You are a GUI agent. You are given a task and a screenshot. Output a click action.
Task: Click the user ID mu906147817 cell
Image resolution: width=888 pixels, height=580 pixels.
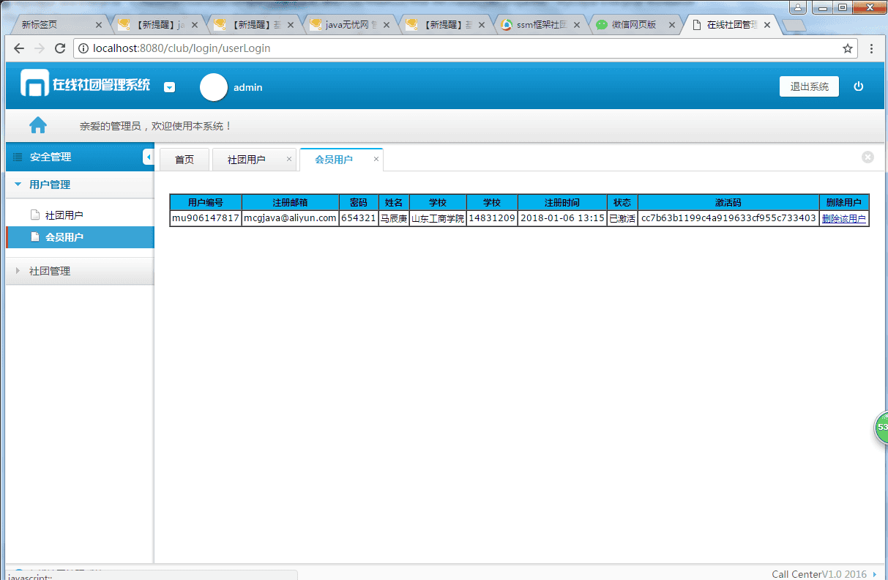click(206, 218)
